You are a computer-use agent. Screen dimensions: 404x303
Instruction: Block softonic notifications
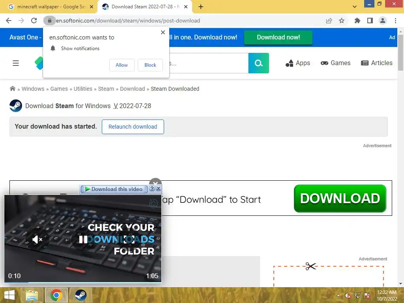point(150,65)
